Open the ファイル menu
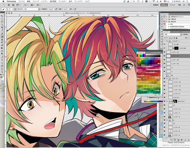Screen dimensions: 190x148 pos(21,1)
